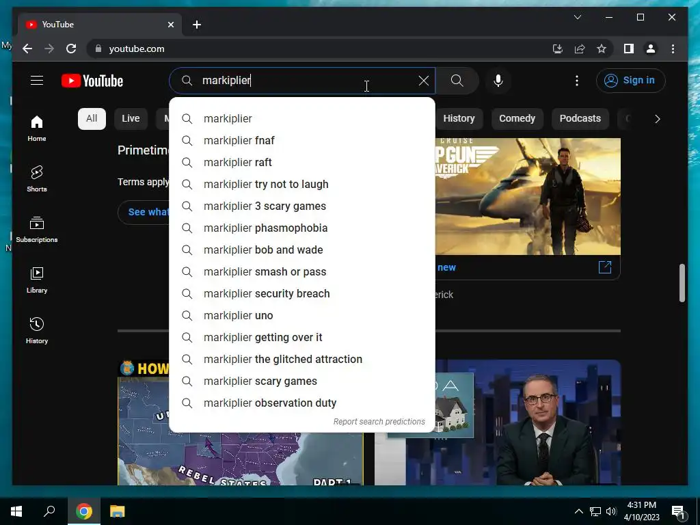Expand the tab search dropdown chevron

(x=577, y=17)
